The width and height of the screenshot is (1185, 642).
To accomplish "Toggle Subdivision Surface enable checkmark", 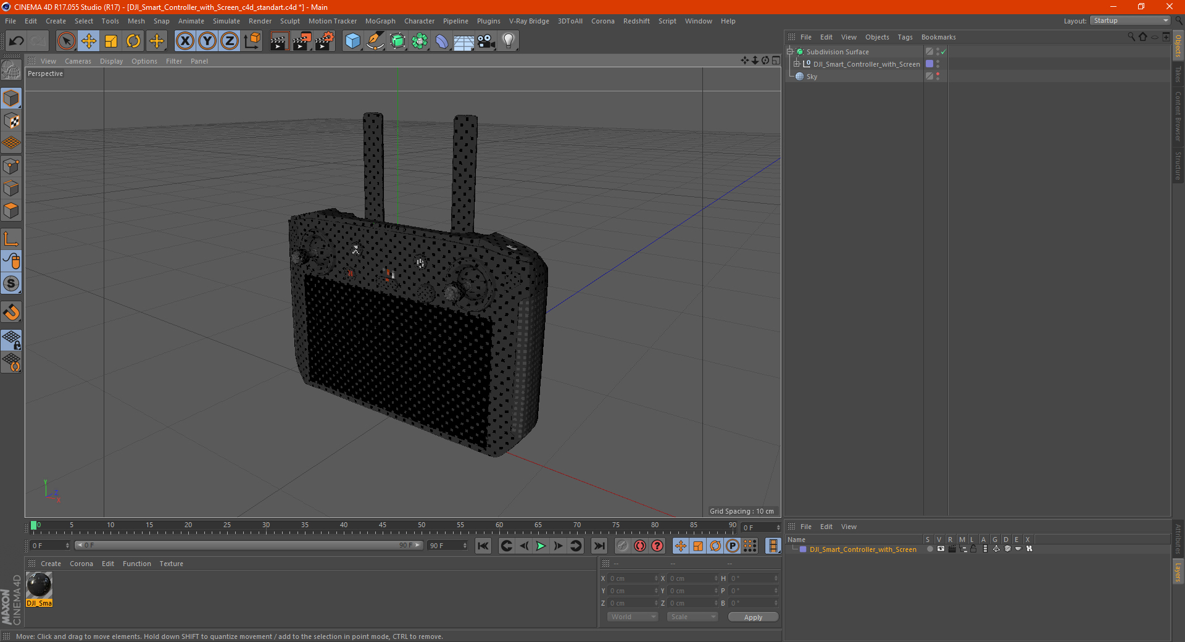I will (x=943, y=52).
